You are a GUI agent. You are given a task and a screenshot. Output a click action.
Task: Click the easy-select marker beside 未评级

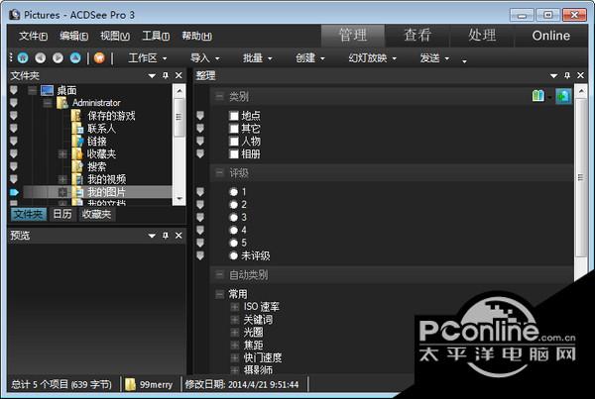[x=200, y=255]
